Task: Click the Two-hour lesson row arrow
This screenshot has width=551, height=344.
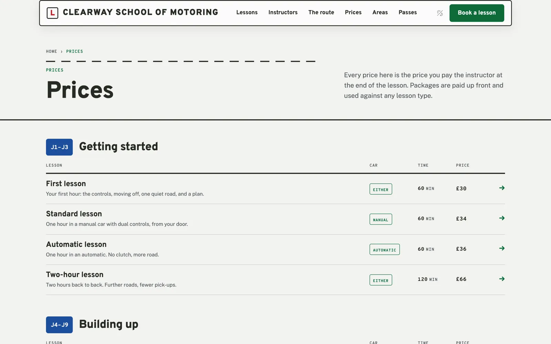Action: [502, 279]
